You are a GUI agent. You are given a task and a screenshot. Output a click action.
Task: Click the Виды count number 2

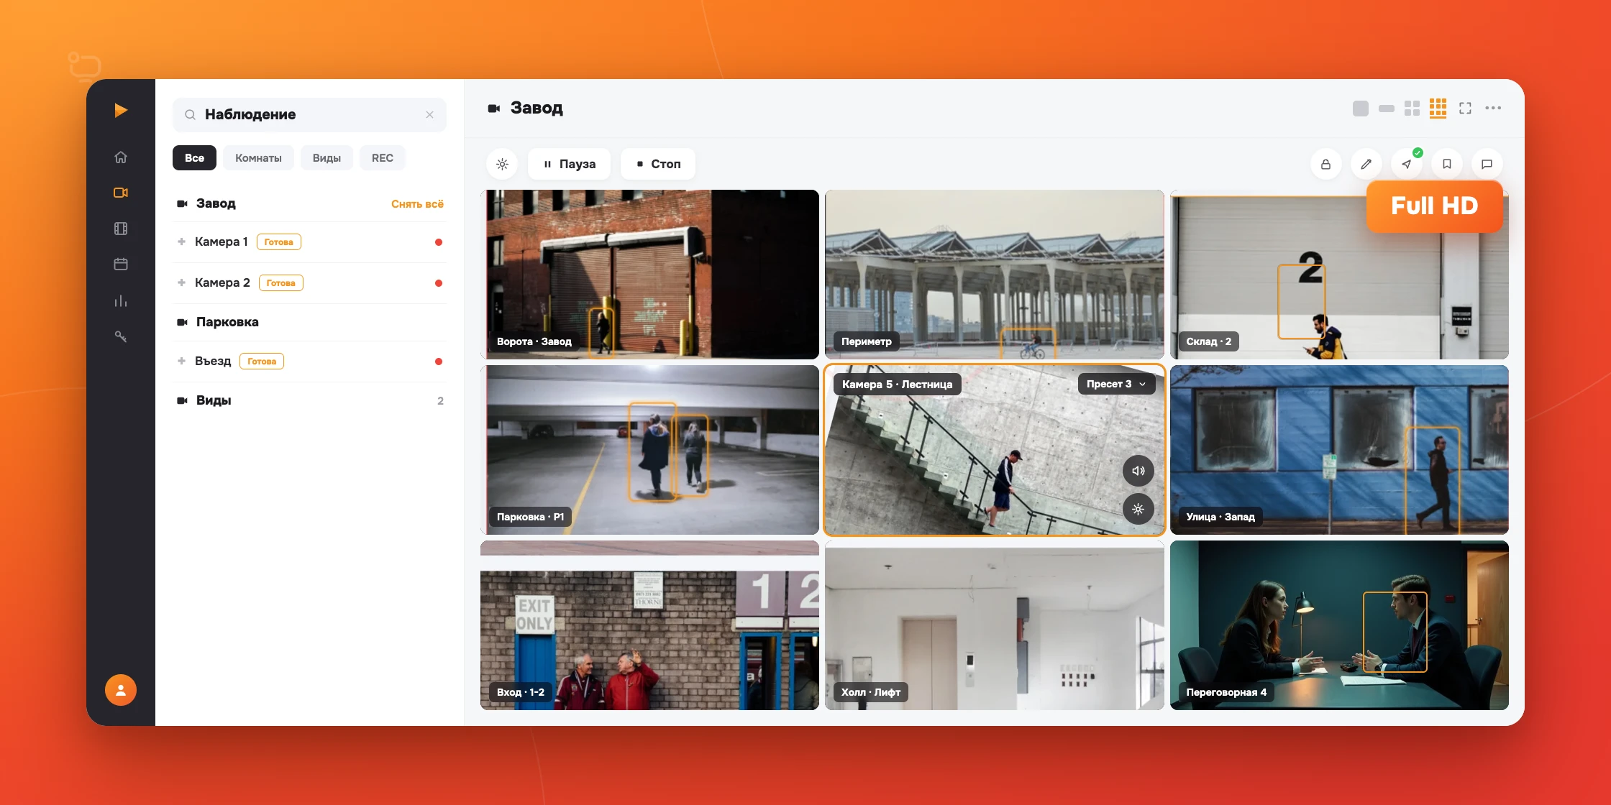[440, 401]
